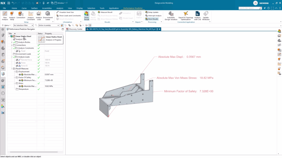Open the Discovery Center tab
The height and width of the screenshot is (158, 282).
pyautogui.click(x=75, y=29)
